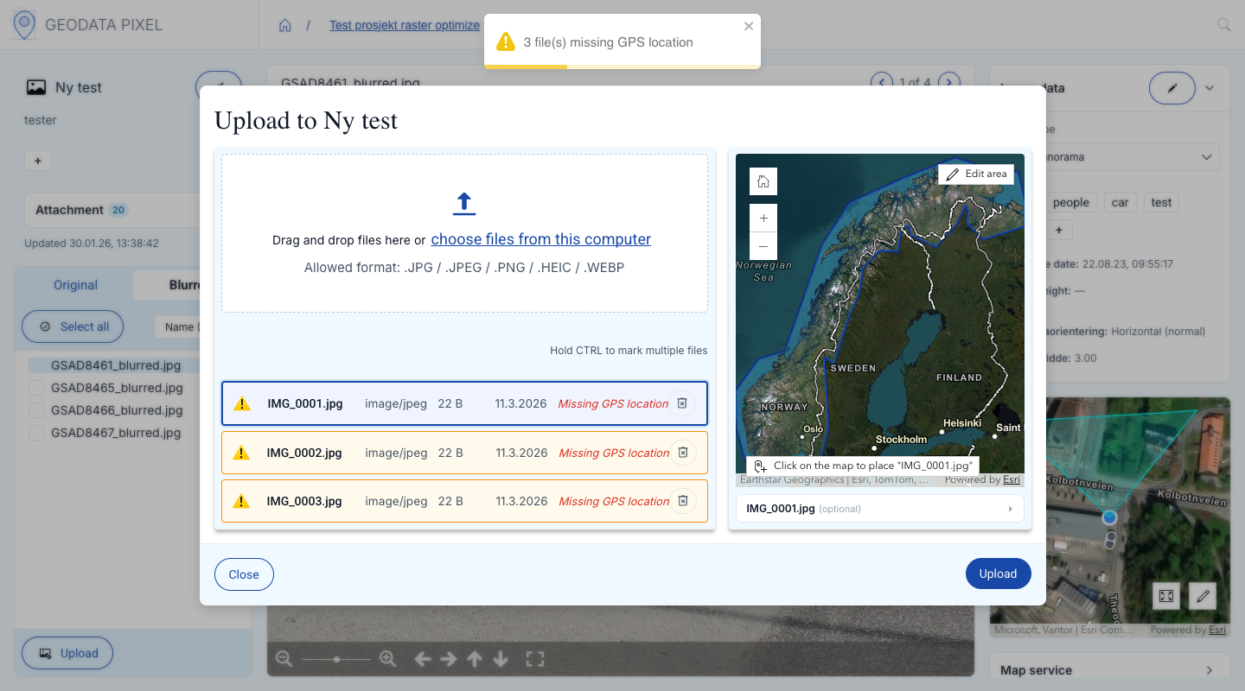1245x691 pixels.
Task: Click the Upload button in left sidebar
Action: point(67,653)
